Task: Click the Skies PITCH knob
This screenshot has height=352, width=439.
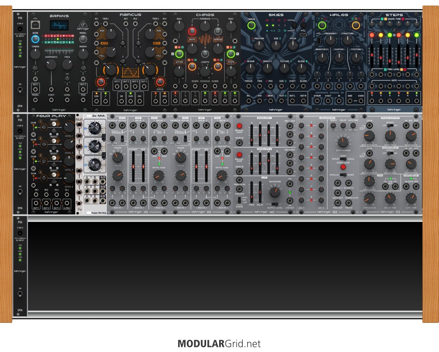Action: (x=293, y=45)
